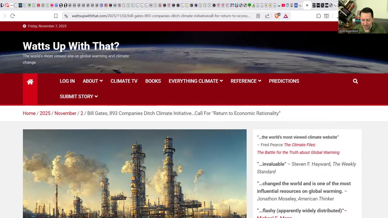388x218 pixels.
Task: Bookmark this page with the bookmark icon
Action: click(x=56, y=16)
